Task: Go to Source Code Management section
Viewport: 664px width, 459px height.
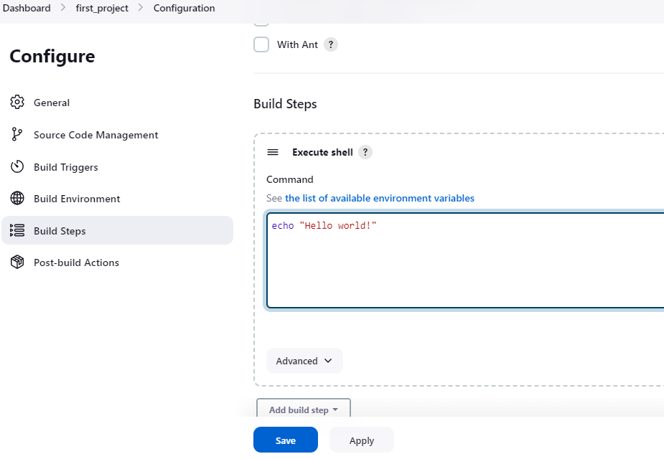Action: 95,135
